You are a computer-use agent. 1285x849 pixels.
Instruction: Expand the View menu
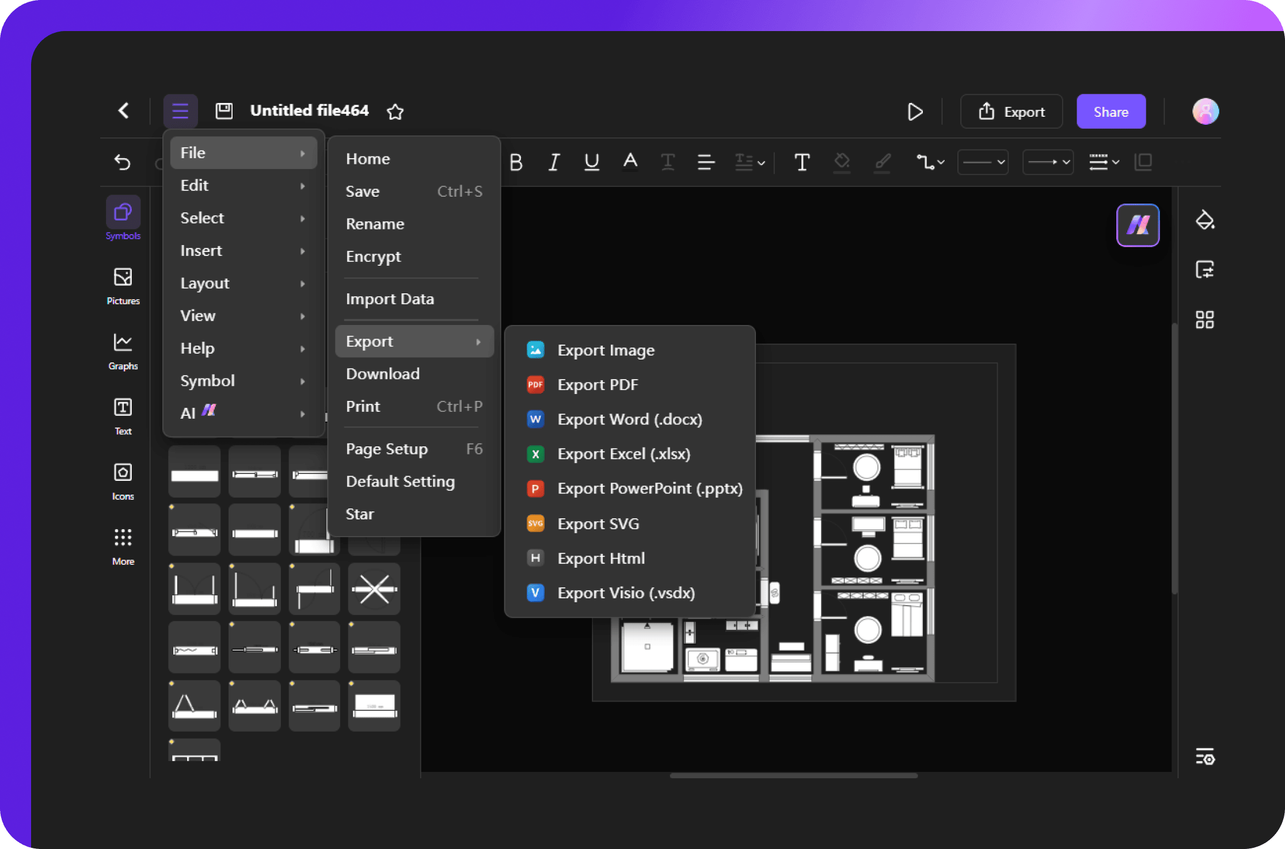tap(244, 316)
